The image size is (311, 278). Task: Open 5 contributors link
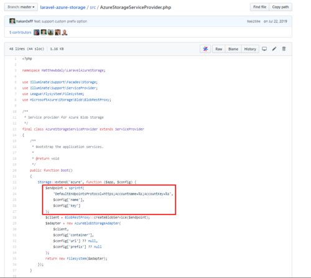pos(20,32)
